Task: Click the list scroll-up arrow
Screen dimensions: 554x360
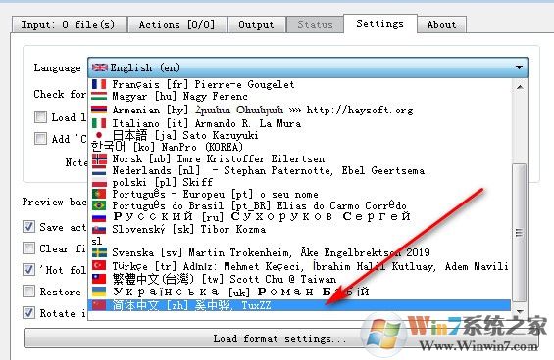Action: click(520, 87)
